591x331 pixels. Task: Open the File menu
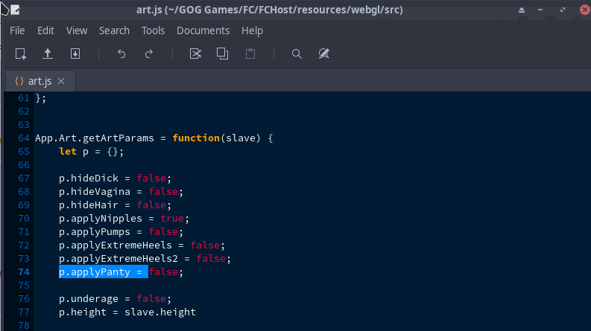coord(17,30)
